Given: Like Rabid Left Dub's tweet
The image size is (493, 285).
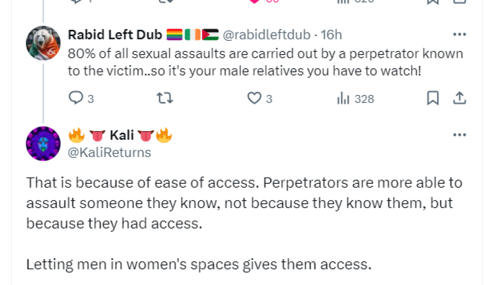Looking at the screenshot, I should 255,98.
